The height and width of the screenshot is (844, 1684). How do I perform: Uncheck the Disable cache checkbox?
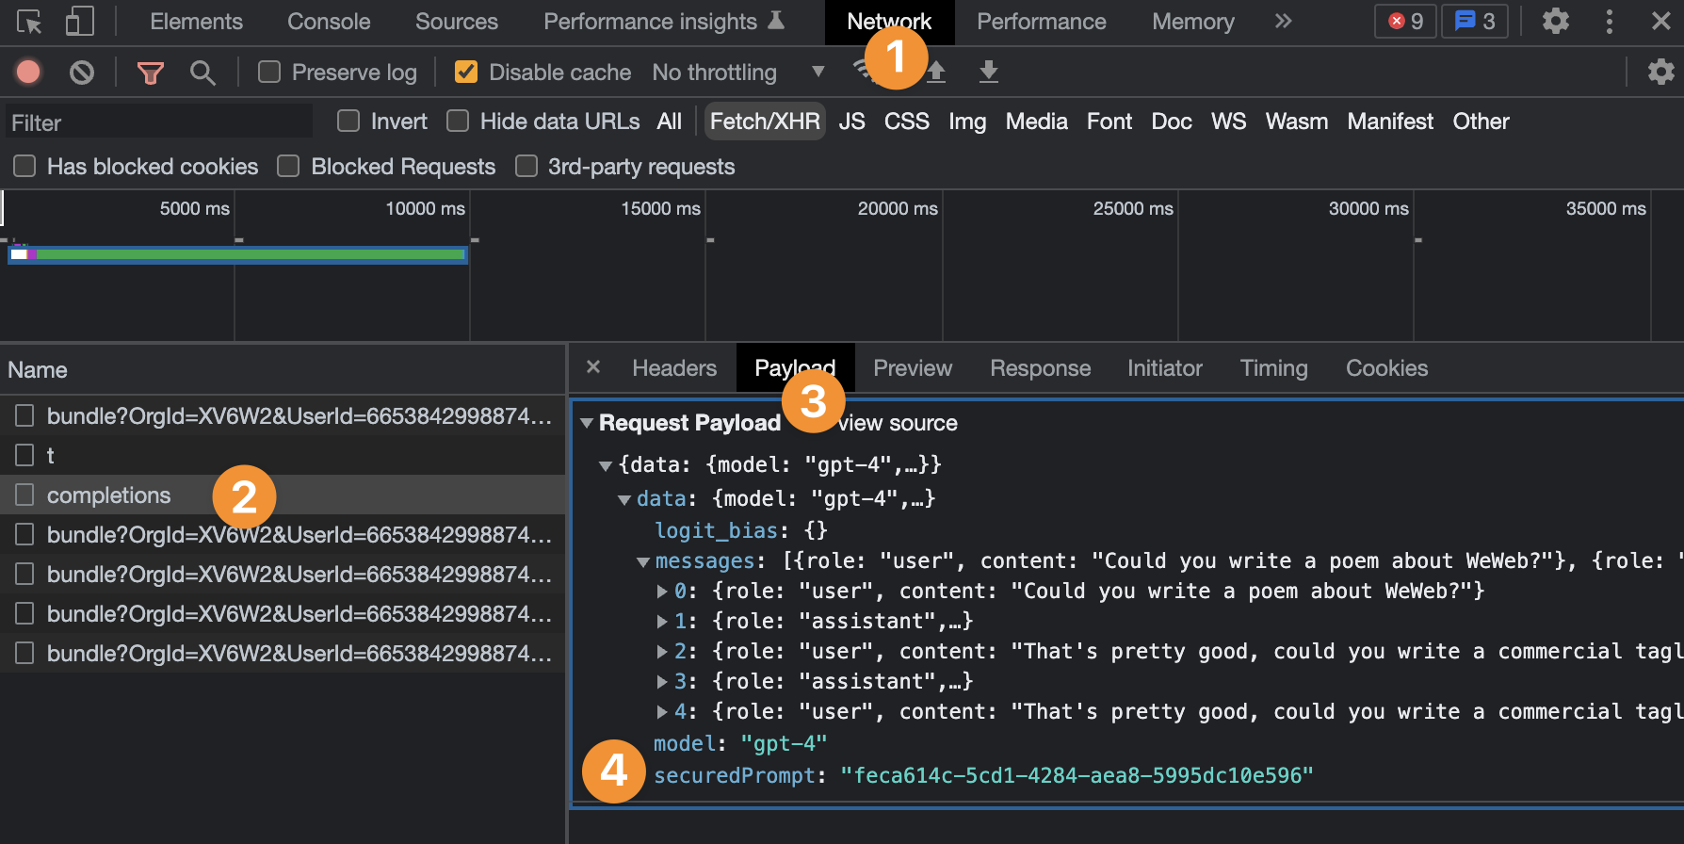click(x=466, y=72)
